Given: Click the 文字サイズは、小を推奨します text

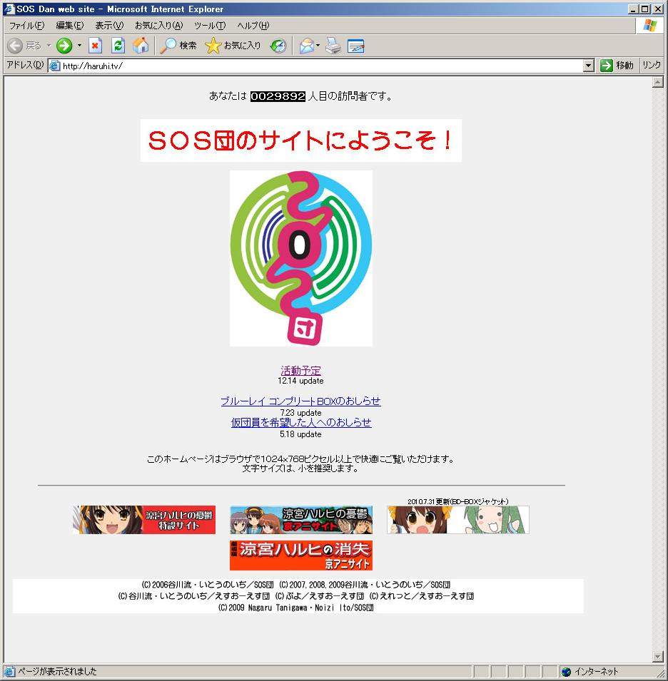Looking at the screenshot, I should tap(300, 468).
